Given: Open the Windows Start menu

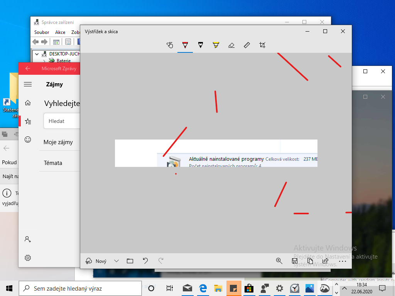Looking at the screenshot, I should (9, 288).
